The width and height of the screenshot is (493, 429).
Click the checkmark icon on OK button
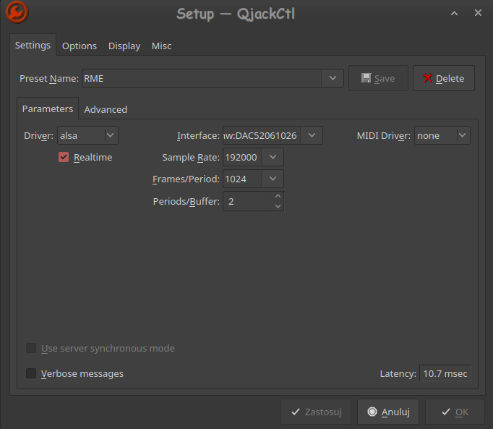pyautogui.click(x=446, y=412)
